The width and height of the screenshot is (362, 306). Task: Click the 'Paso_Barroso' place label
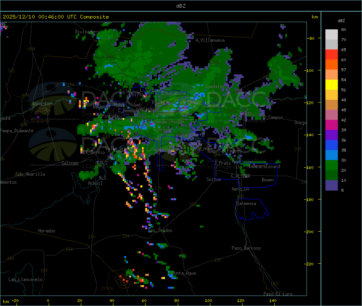point(246,248)
